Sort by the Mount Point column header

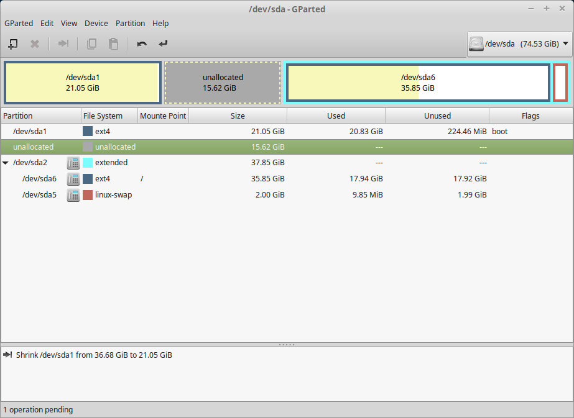[164, 116]
